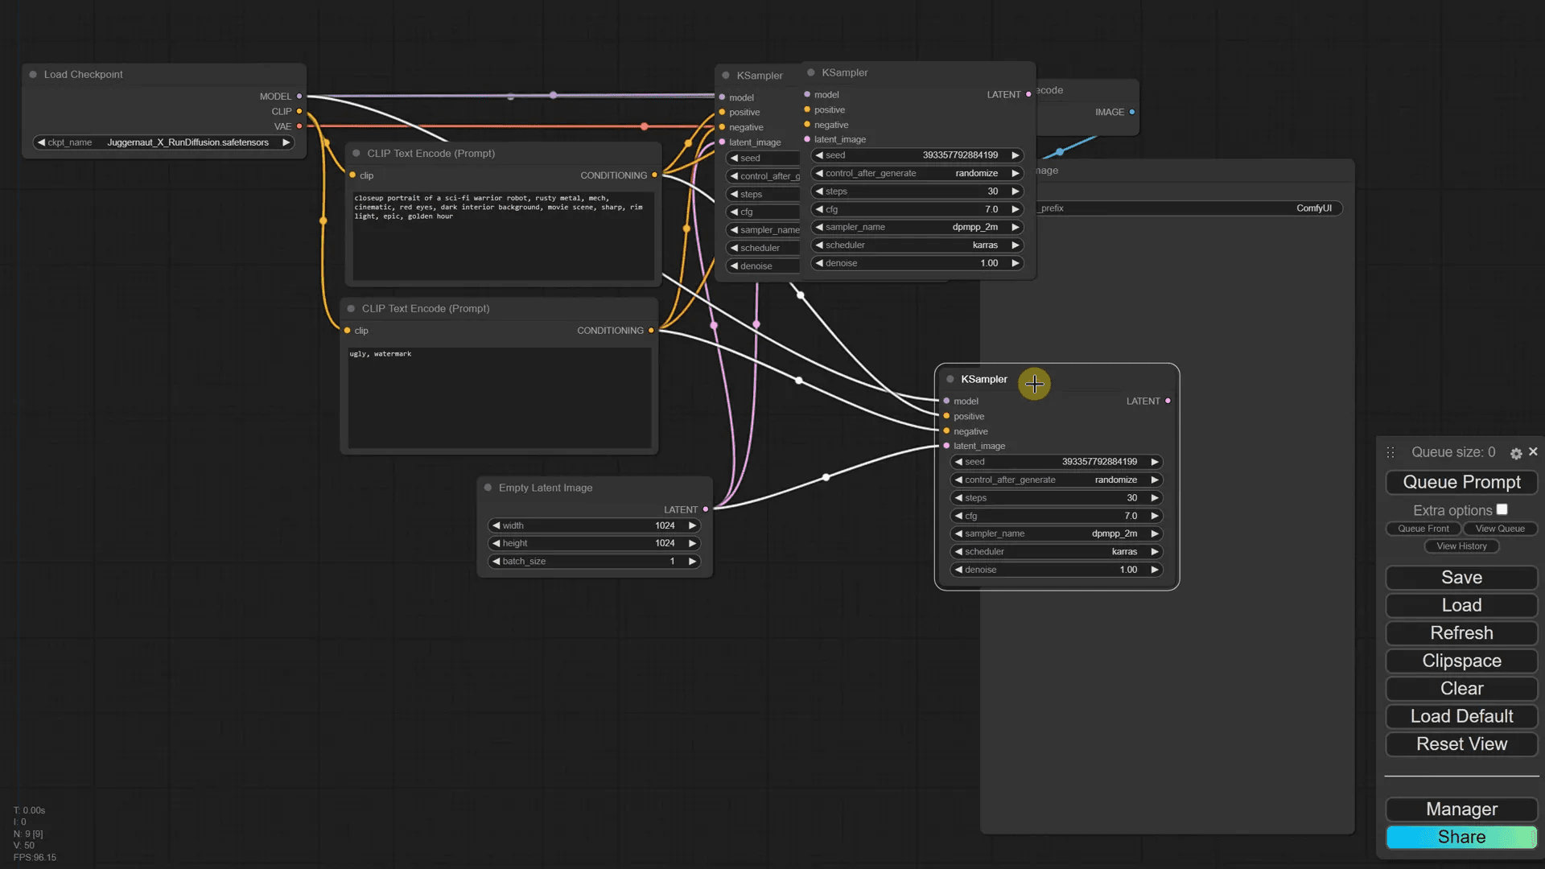Open the scheduler selector showing karras
This screenshot has width=1545, height=869.
coord(1057,551)
